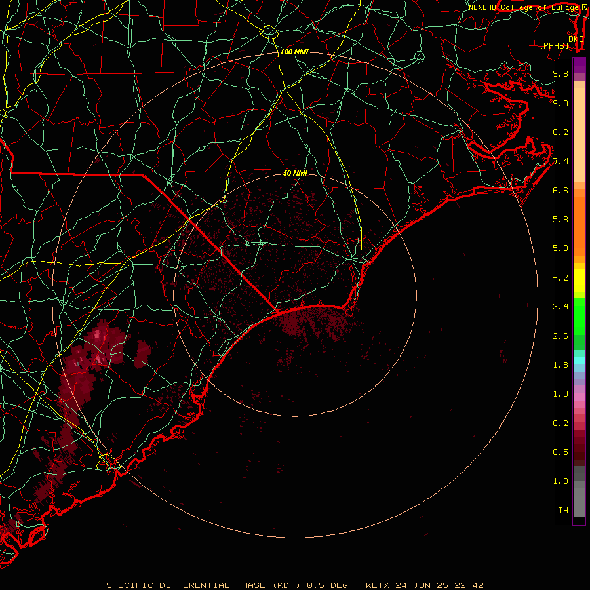The image size is (590, 590).
Task: Click the "KLTX" radar site identifier
Action: point(378,585)
